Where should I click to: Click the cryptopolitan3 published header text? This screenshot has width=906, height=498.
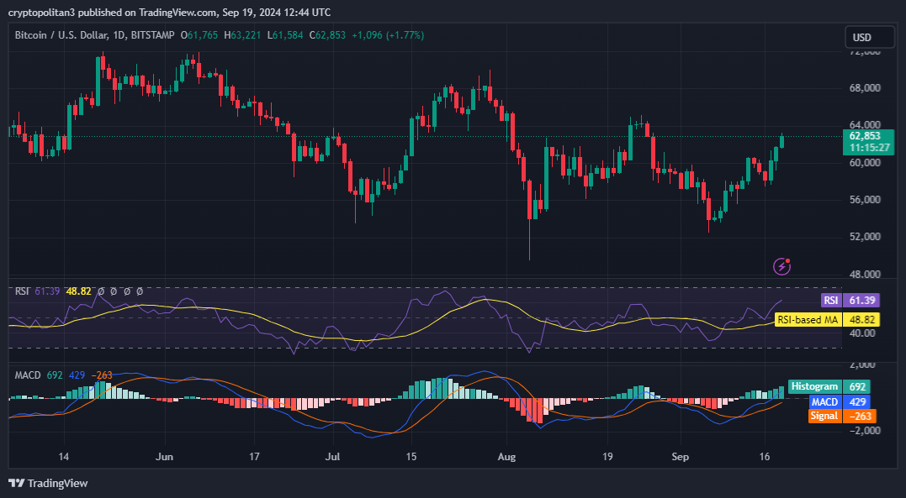tap(168, 12)
